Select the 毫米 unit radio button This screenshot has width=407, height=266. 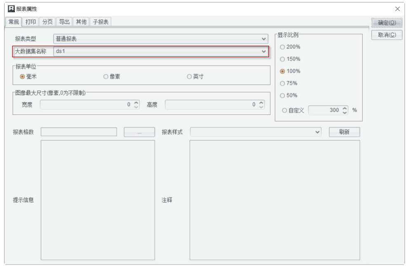[x=22, y=76]
